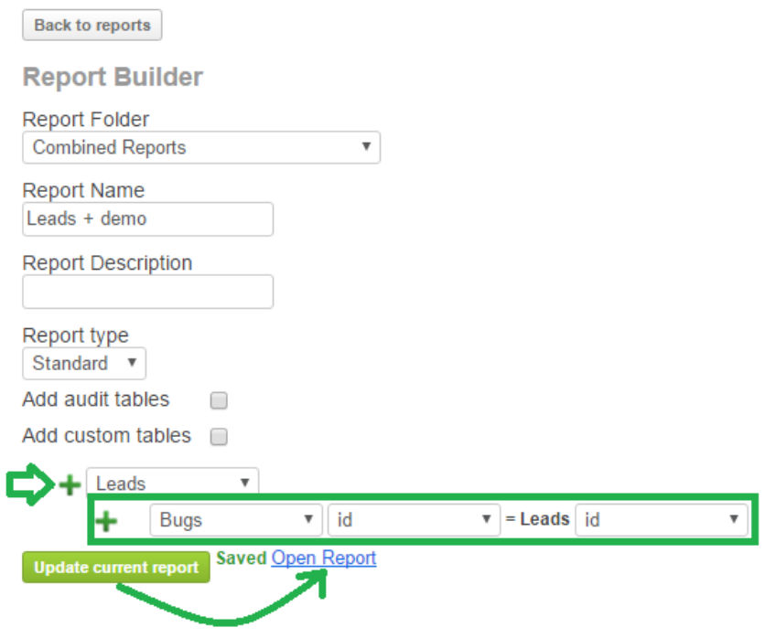The height and width of the screenshot is (638, 765).
Task: Open the Report Folder dropdown arrow
Action: [367, 147]
